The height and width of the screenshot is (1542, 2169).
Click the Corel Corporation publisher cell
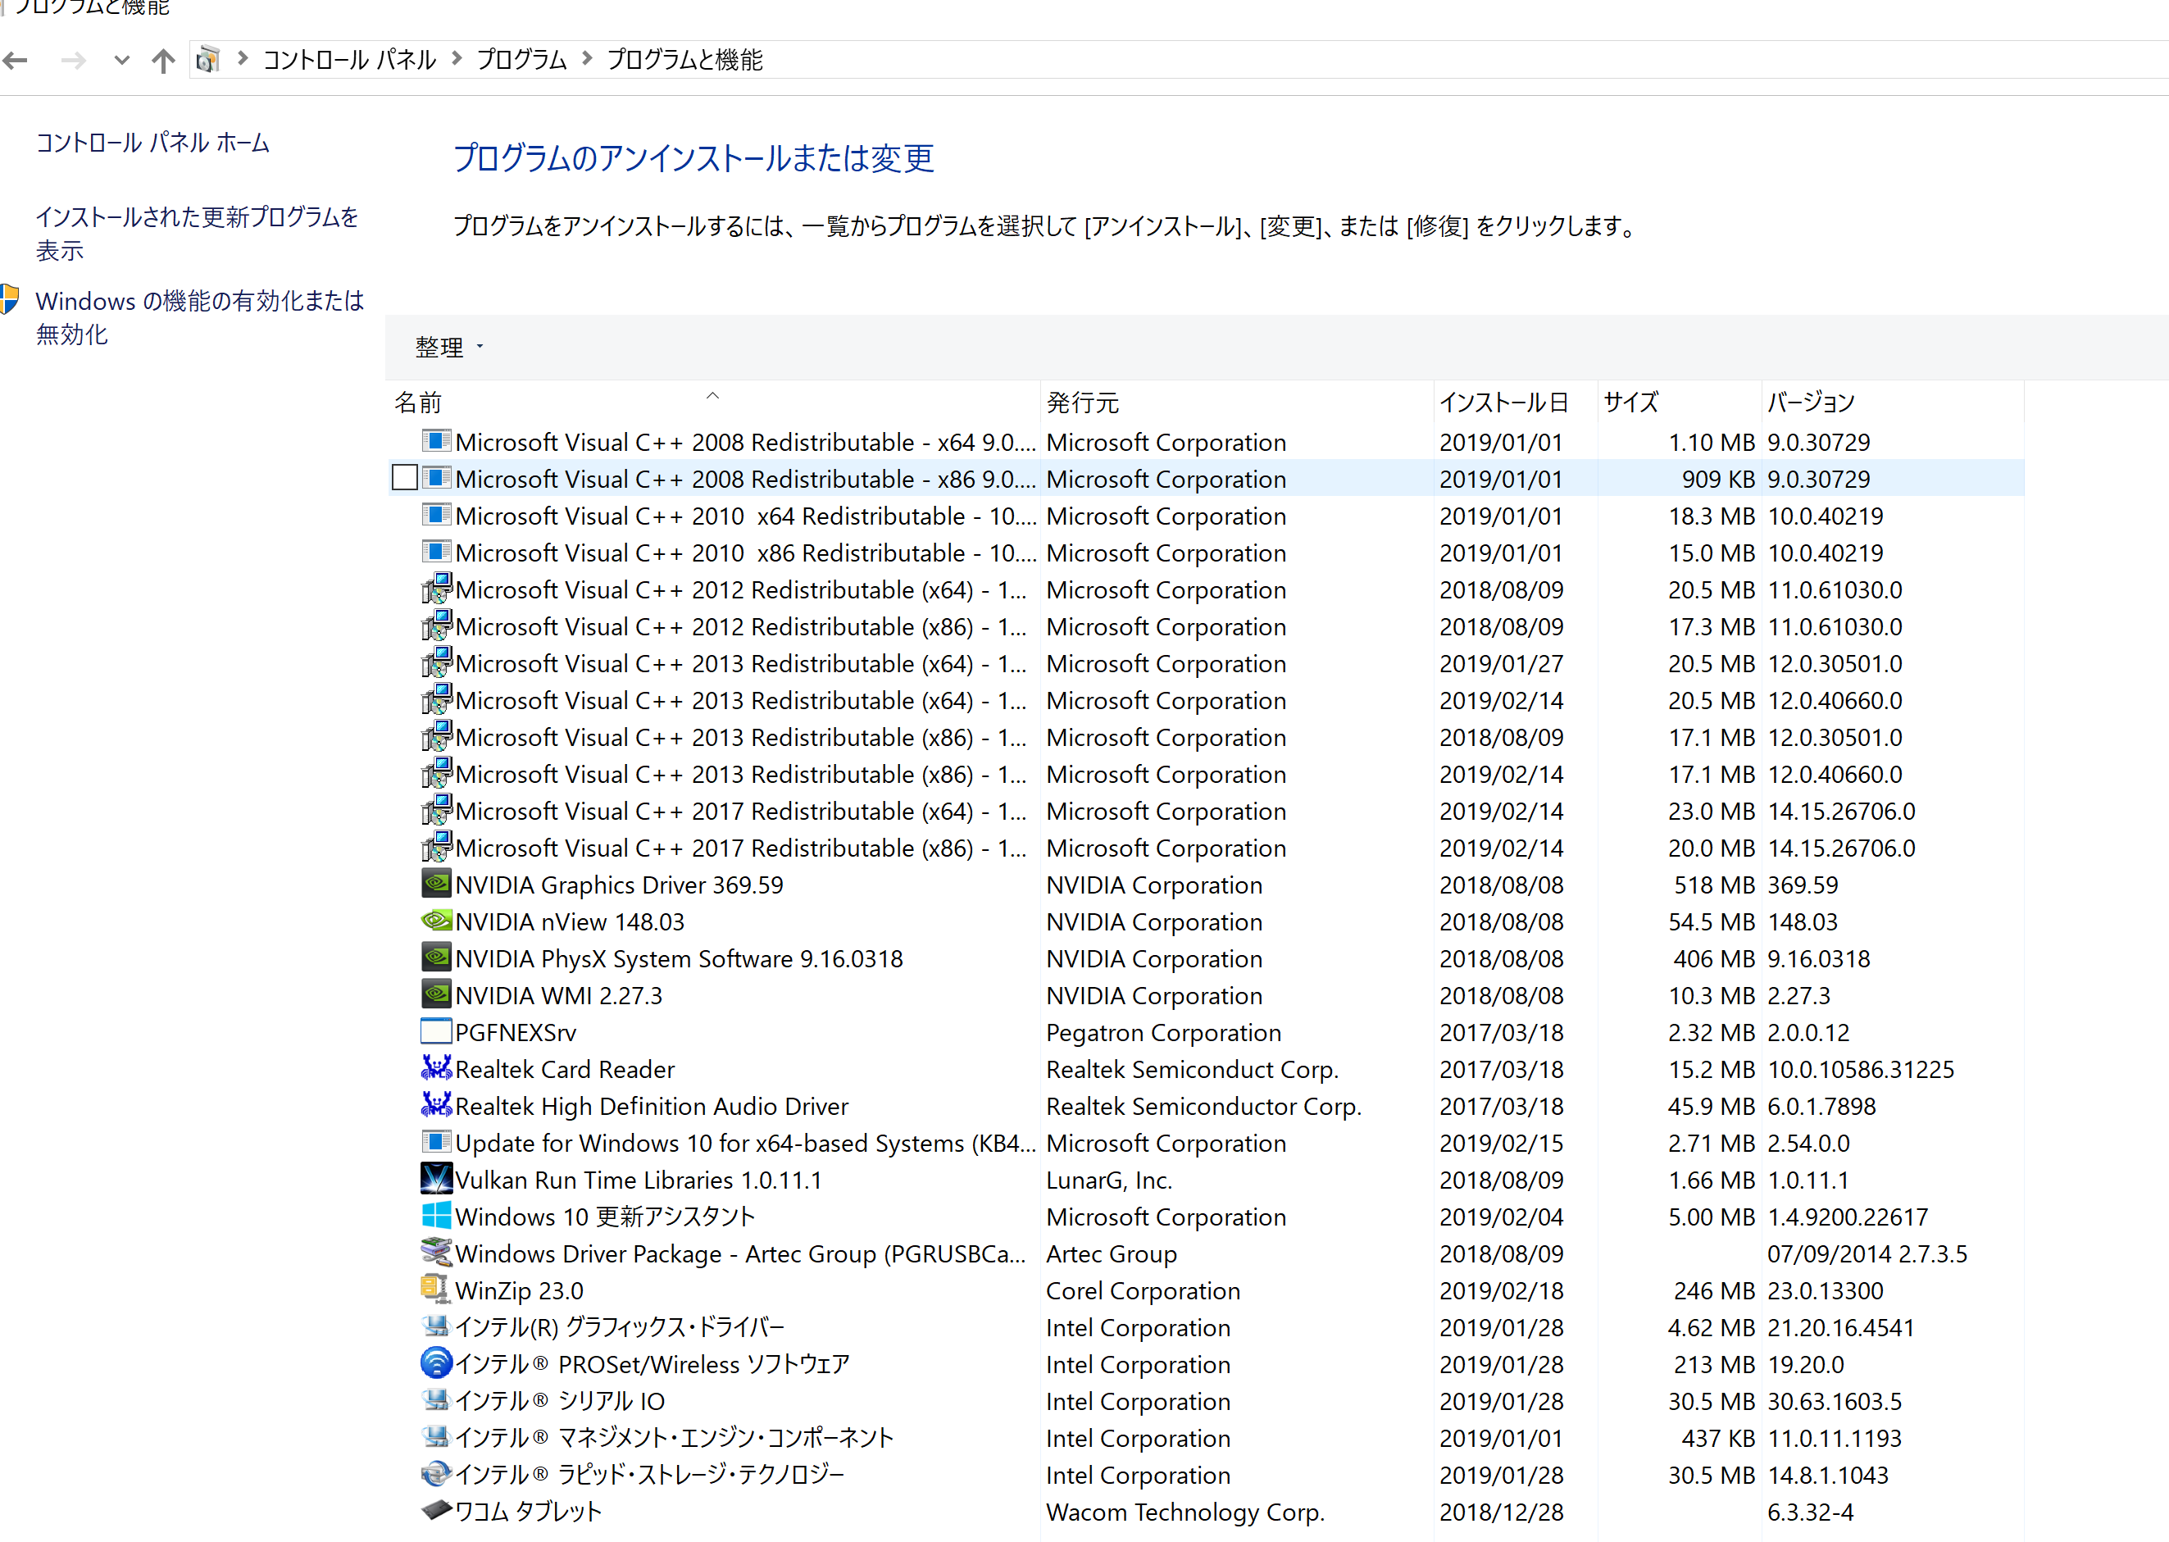[1143, 1290]
